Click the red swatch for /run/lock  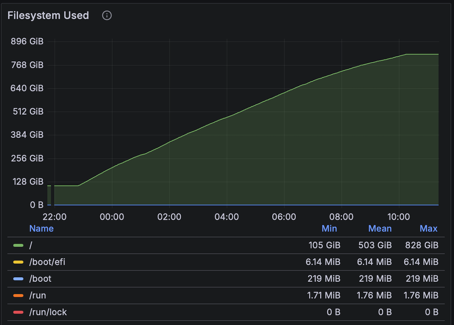pos(19,312)
